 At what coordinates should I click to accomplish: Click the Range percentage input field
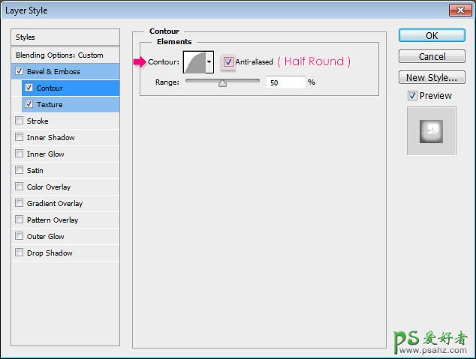click(x=285, y=82)
